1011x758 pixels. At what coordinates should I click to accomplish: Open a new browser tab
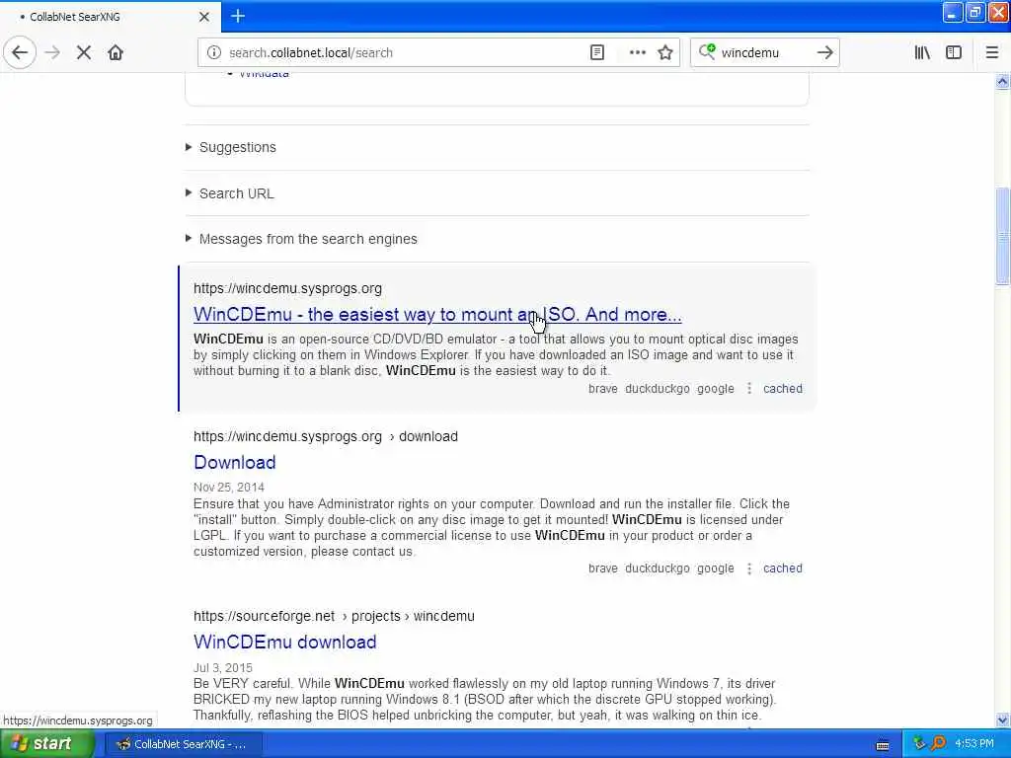click(x=238, y=16)
